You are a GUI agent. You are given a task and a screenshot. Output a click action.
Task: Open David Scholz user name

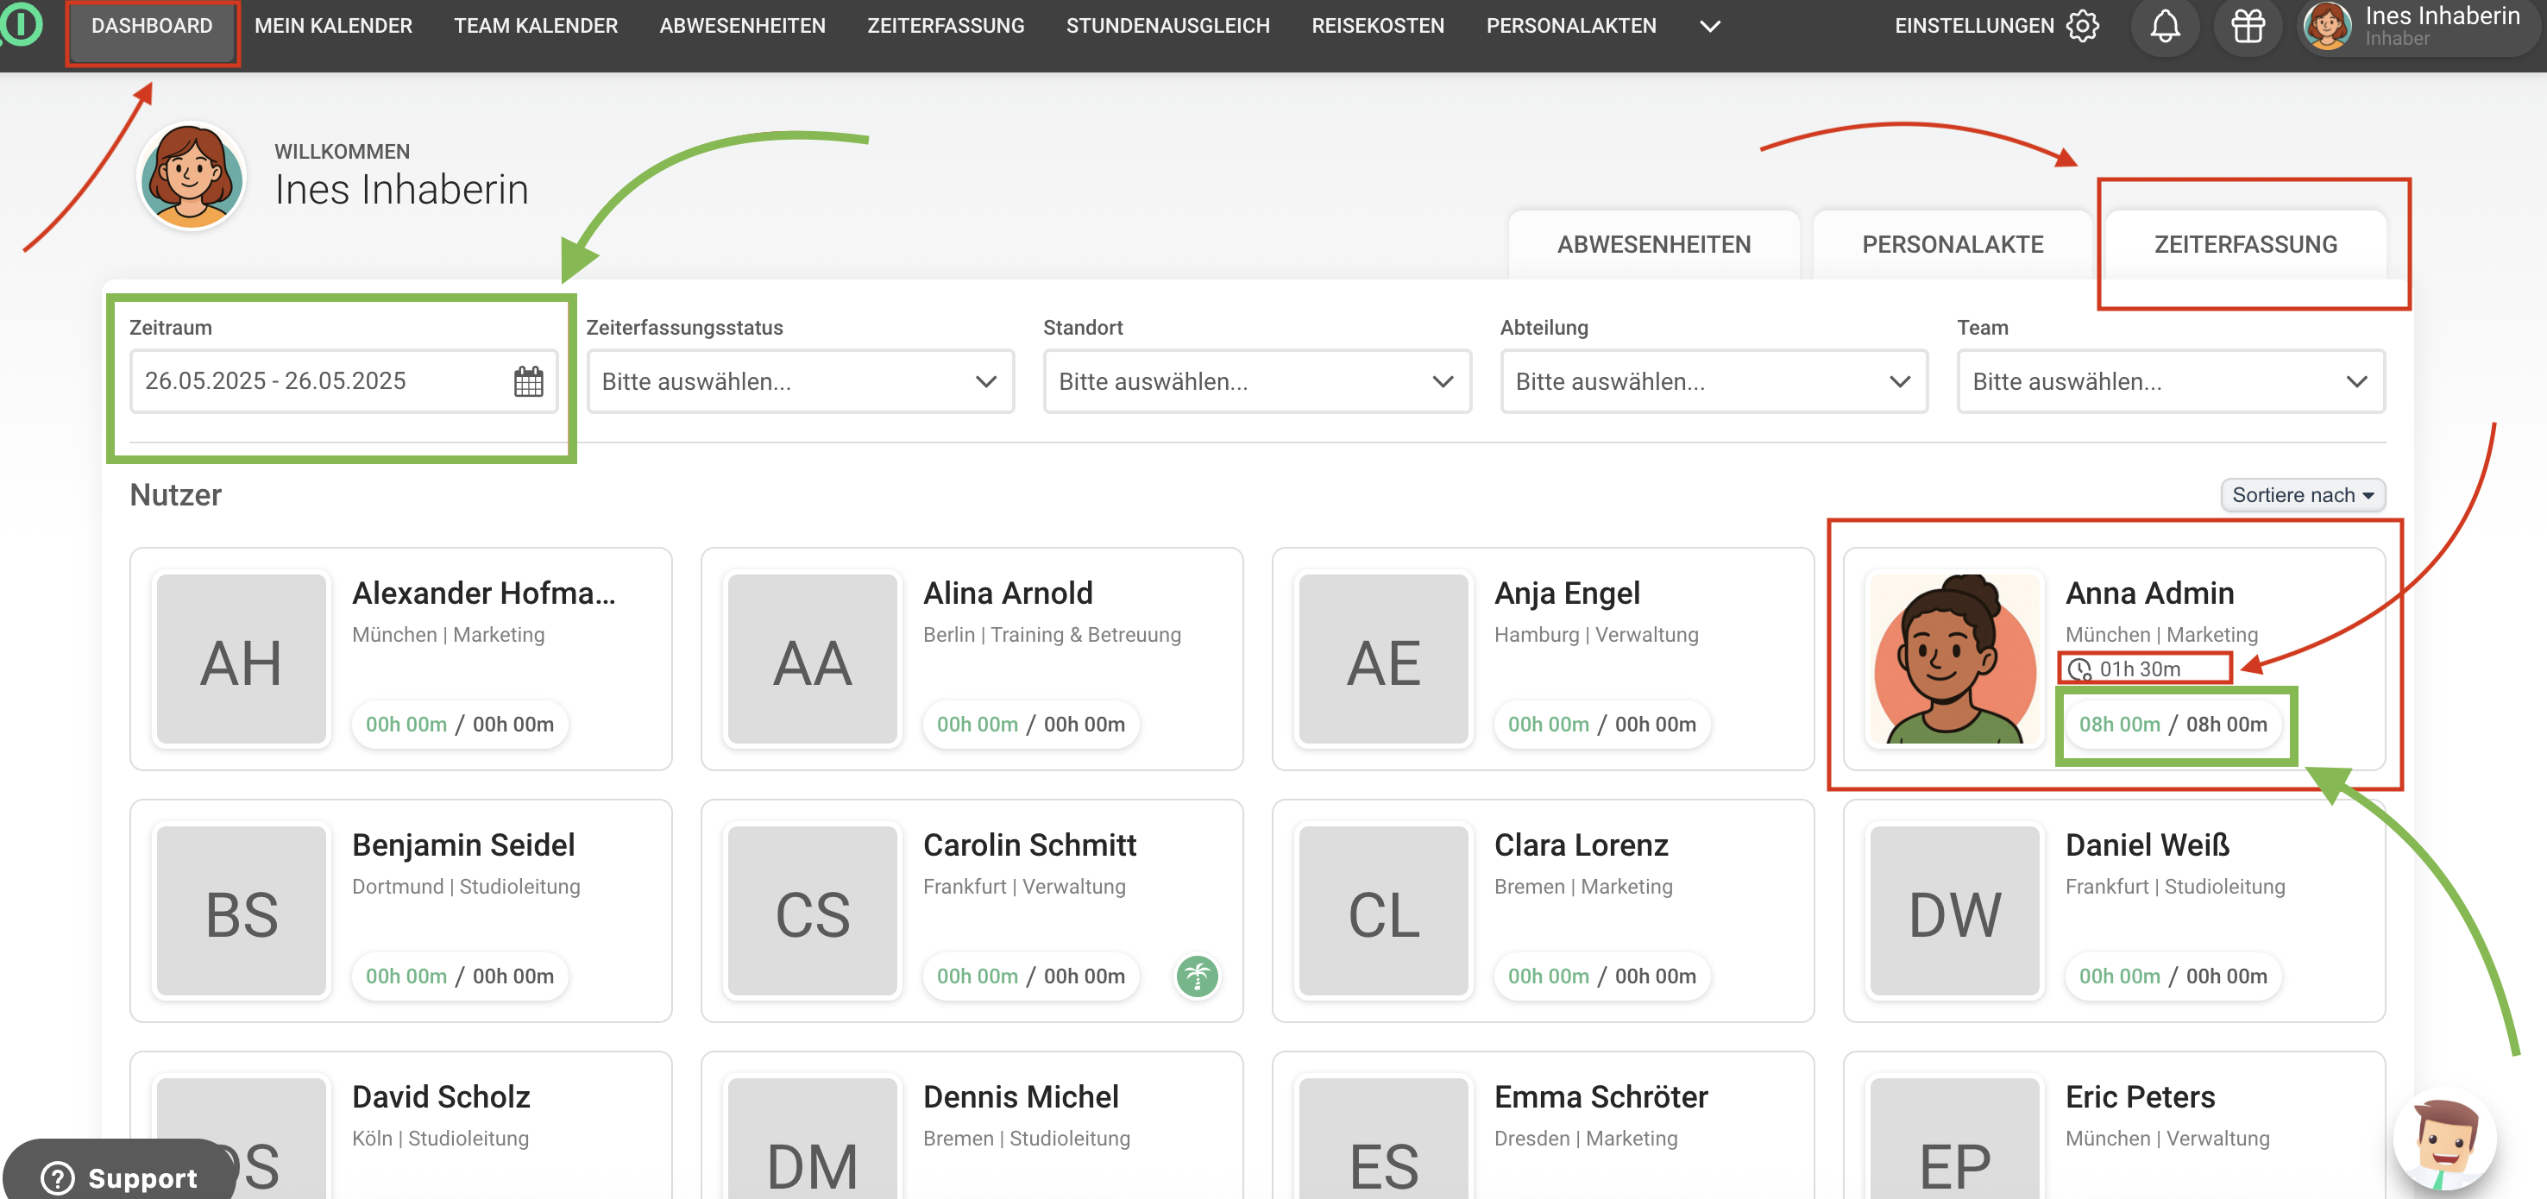441,1097
